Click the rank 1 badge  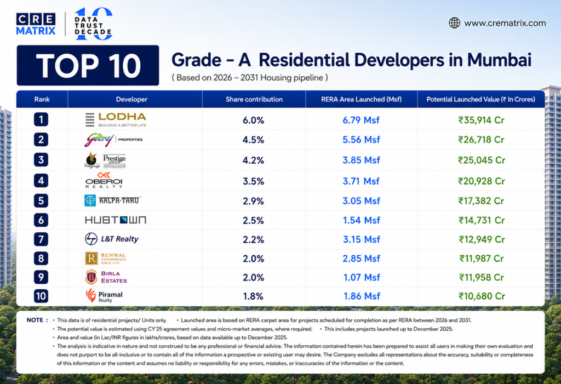pyautogui.click(x=41, y=119)
